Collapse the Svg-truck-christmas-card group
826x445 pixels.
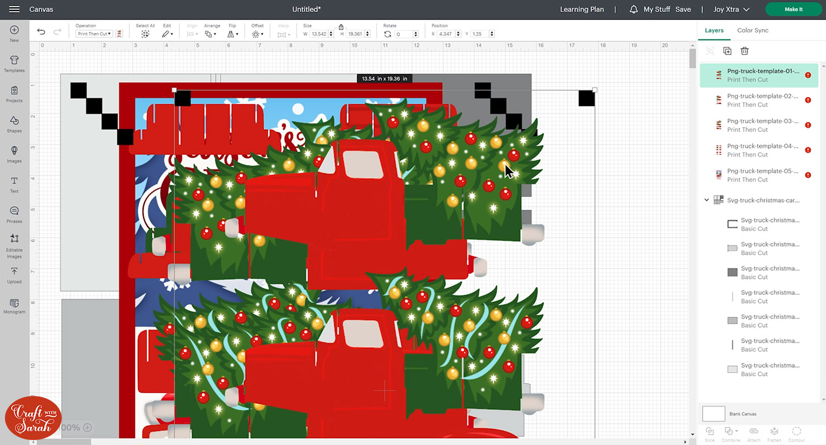coord(707,200)
